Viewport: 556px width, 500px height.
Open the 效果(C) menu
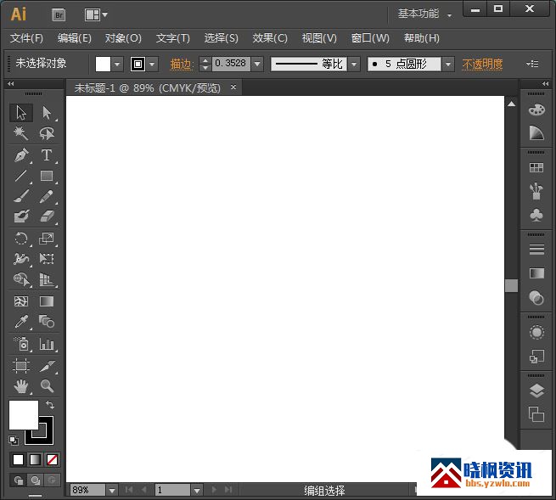(270, 38)
